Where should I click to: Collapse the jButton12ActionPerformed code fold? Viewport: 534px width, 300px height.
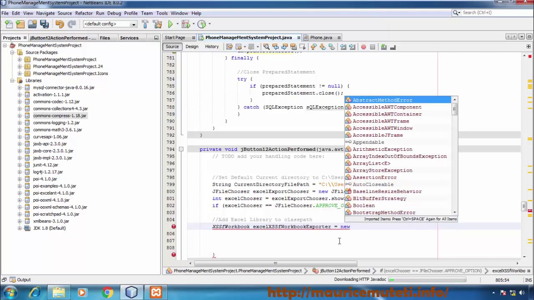[181, 149]
